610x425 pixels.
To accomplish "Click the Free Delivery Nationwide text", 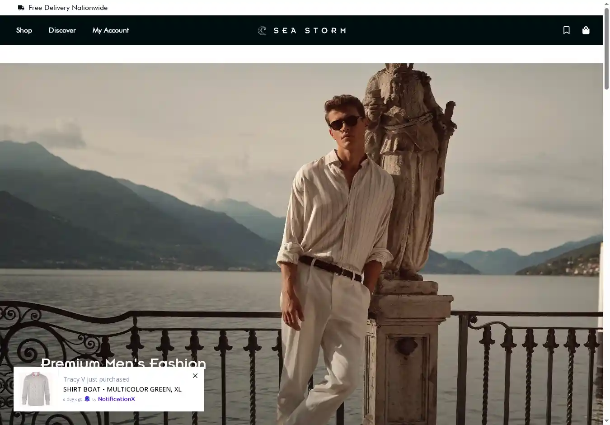I will (68, 8).
